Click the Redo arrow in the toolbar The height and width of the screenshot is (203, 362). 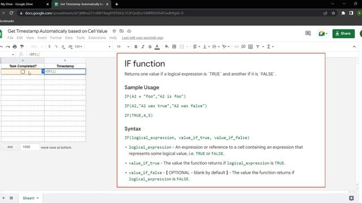[8, 47]
